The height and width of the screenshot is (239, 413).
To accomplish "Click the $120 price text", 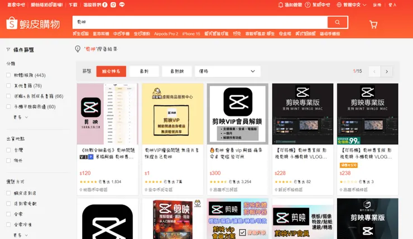I will pos(85,173).
